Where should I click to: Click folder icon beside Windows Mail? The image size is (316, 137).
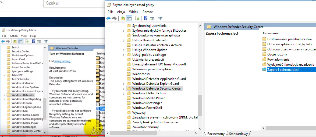(x=8, y=111)
